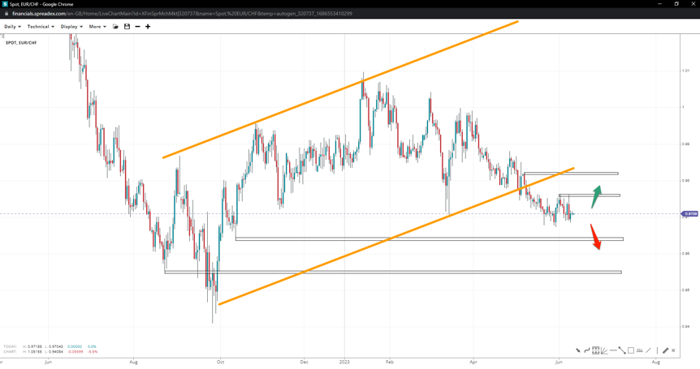Viewport: 700px width, 369px height.
Task: Open the Daily timeframe dropdown
Action: tap(12, 27)
